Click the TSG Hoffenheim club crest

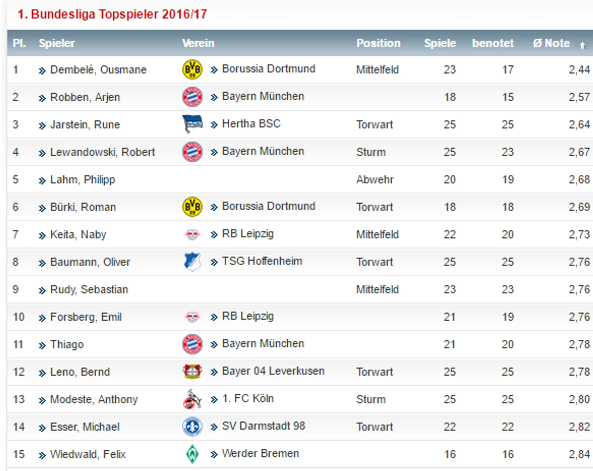point(192,261)
